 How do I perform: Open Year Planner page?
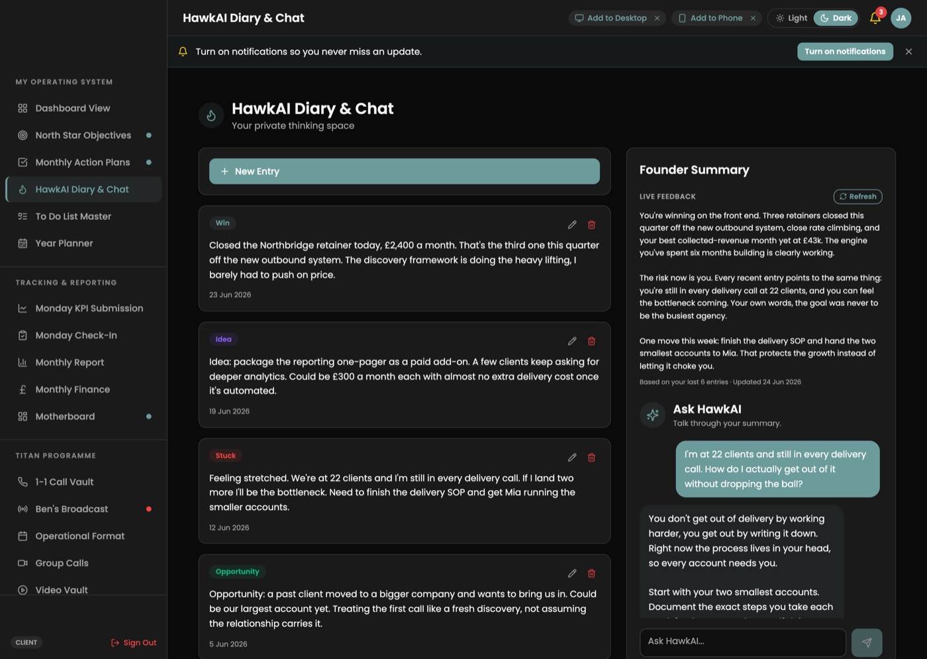coord(83,243)
